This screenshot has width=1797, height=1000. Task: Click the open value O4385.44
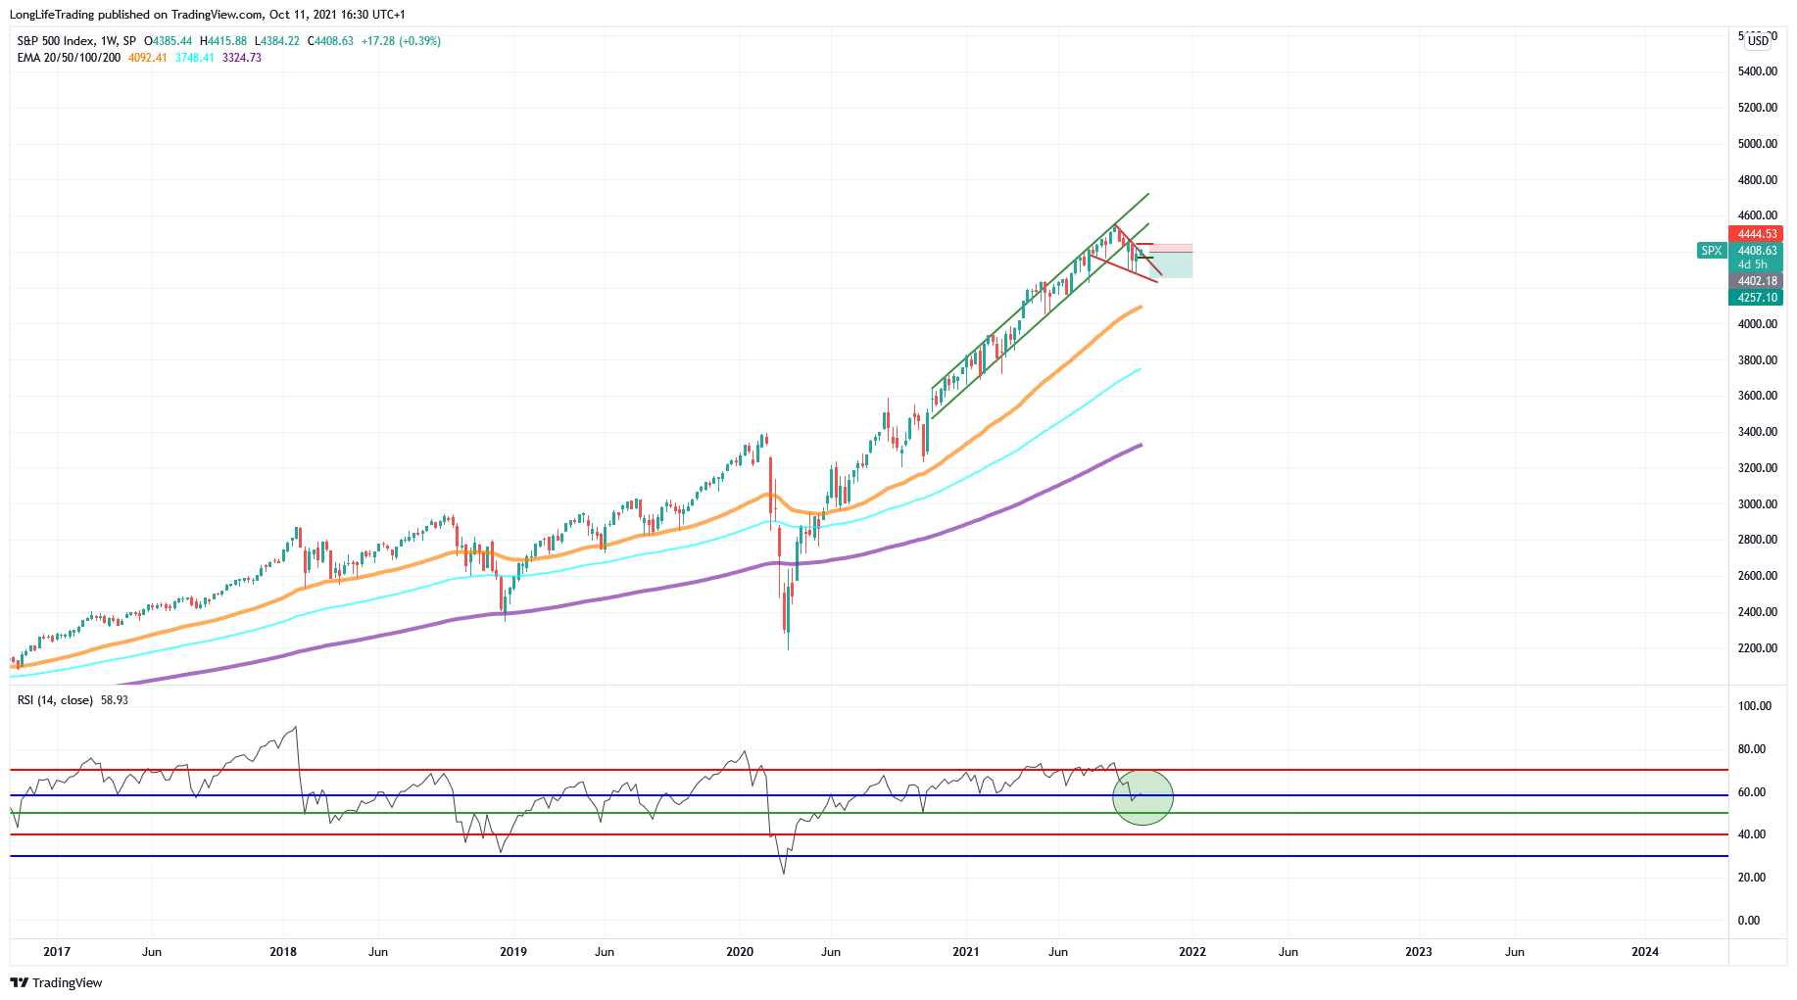(168, 41)
